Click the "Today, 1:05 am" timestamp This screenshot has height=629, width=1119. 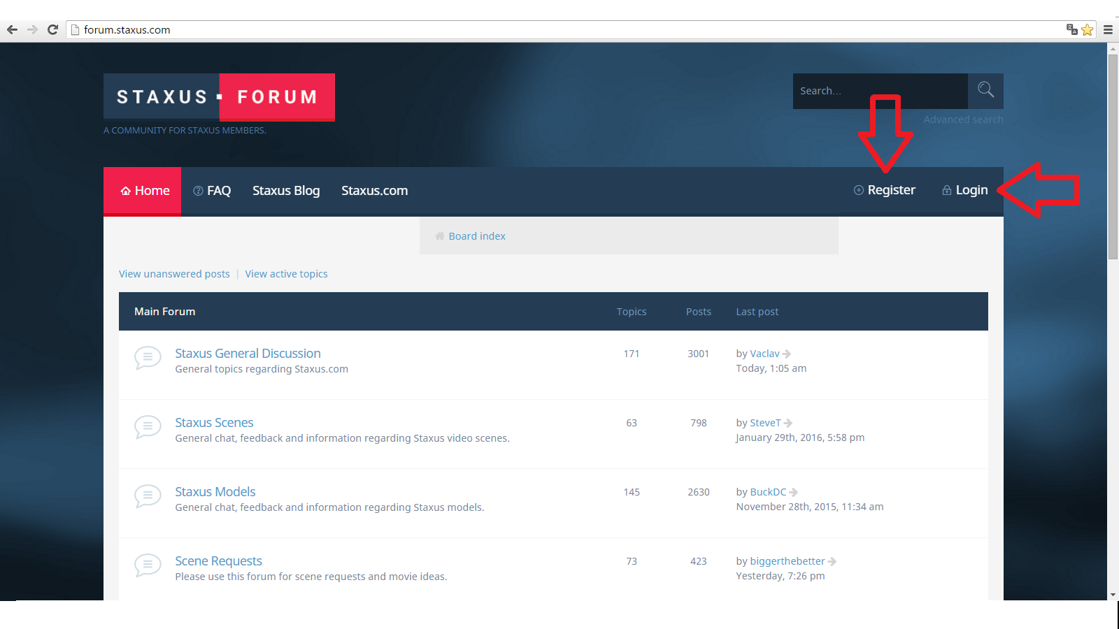[x=771, y=368]
